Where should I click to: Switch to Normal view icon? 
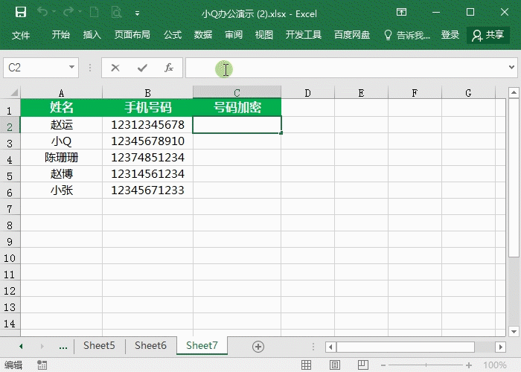tap(306, 365)
